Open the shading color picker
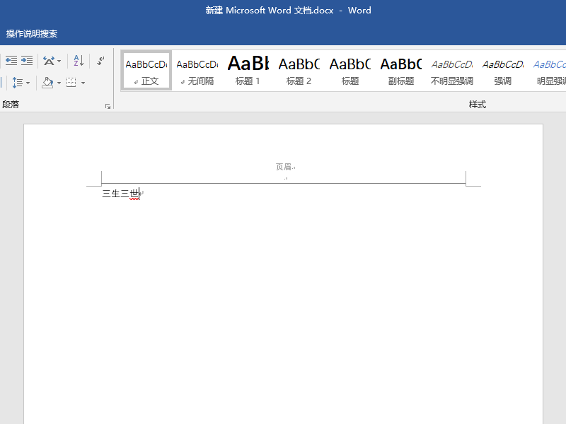Image resolution: width=566 pixels, height=424 pixels. (59, 81)
